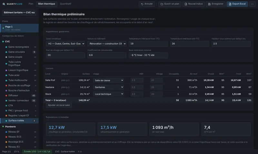The image size is (258, 154).
Task: Select Registre / clapet CF category
Action: pyautogui.click(x=19, y=116)
